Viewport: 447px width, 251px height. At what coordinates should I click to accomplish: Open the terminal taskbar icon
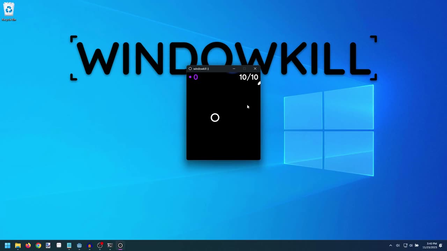(110, 245)
